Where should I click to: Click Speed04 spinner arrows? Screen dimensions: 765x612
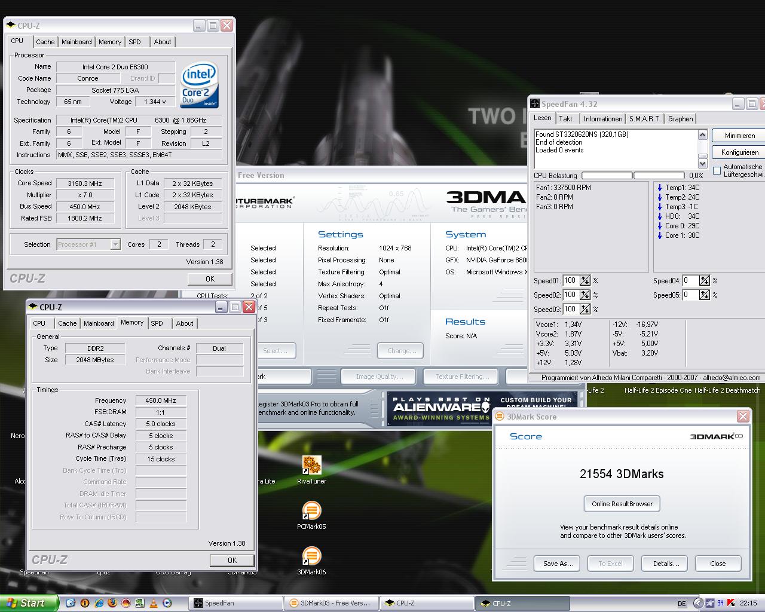click(x=705, y=280)
